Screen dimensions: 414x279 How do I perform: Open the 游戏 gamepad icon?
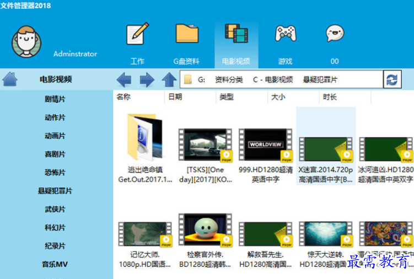pyautogui.click(x=286, y=33)
